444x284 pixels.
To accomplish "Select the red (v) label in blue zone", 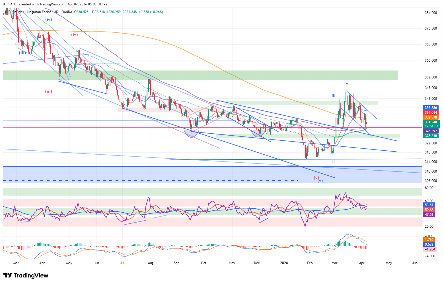I will pos(316,177).
